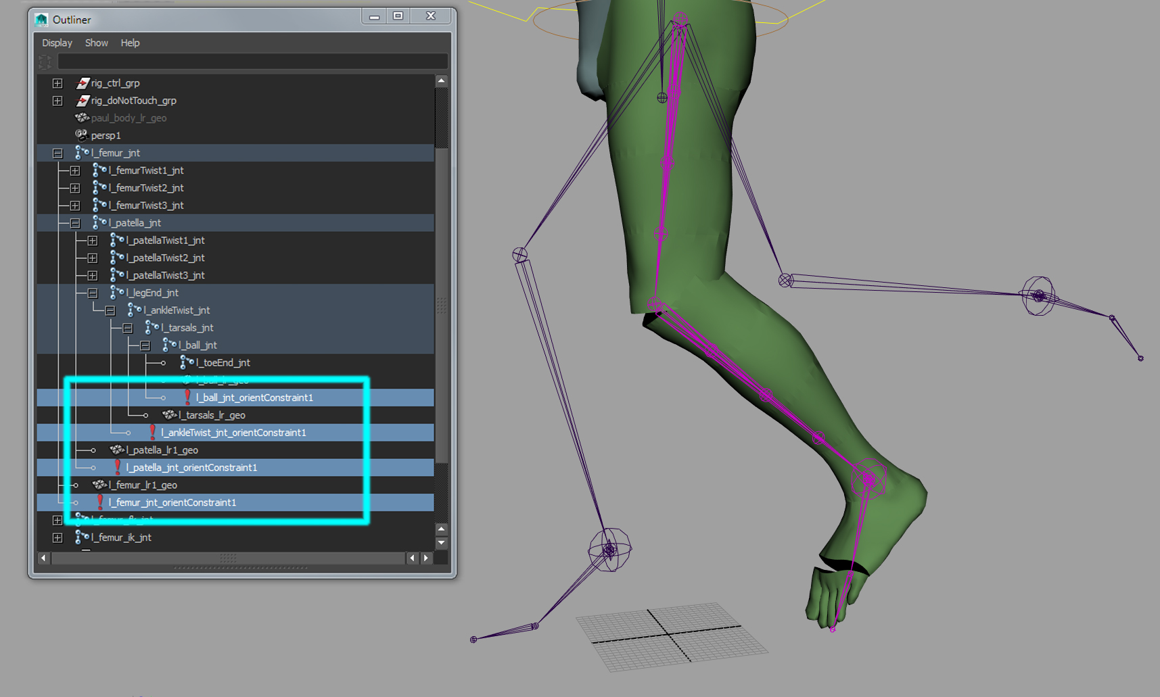The height and width of the screenshot is (697, 1160).
Task: Collapse the l_ball_jnt hierarchy
Action: [x=145, y=346]
